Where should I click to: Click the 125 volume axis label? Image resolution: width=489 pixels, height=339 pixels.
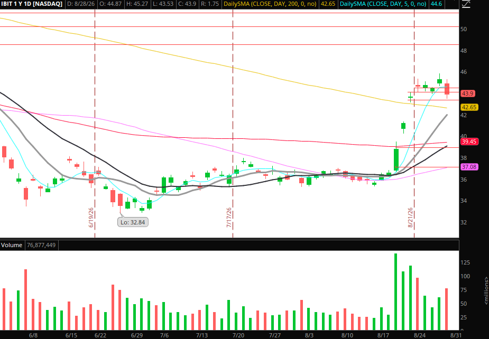(465, 262)
